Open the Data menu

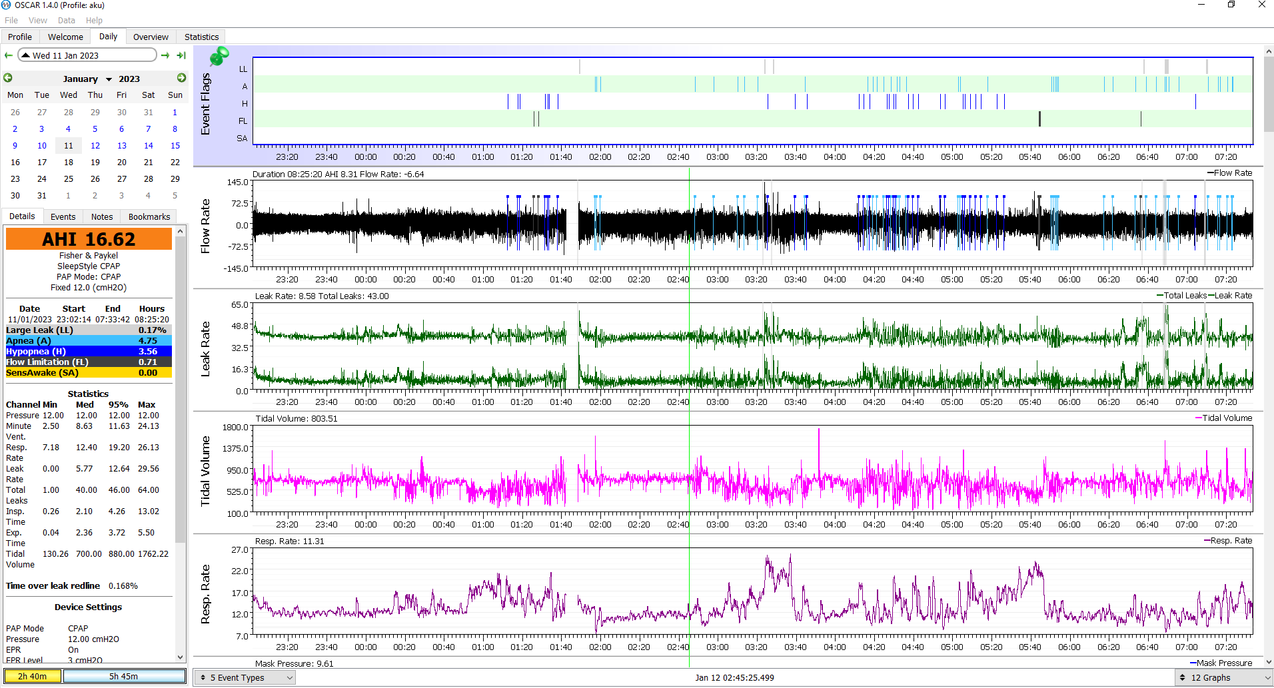(67, 20)
